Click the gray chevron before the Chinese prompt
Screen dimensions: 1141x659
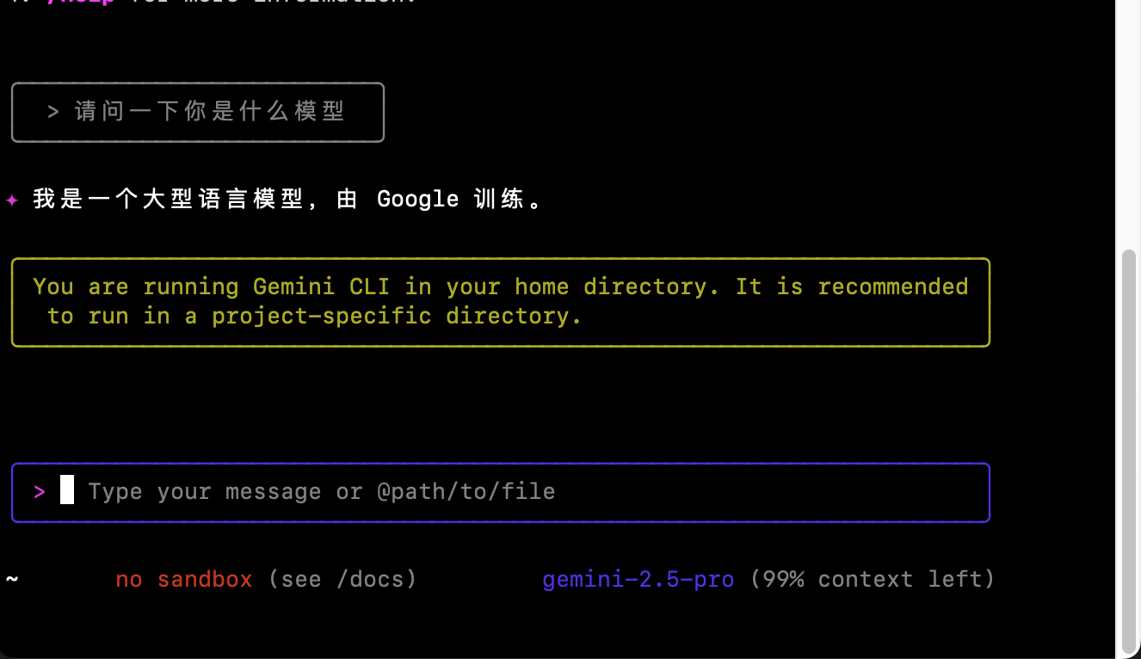tap(53, 112)
